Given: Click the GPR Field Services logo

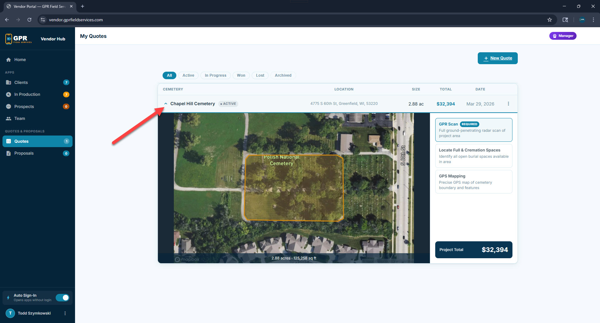Looking at the screenshot, I should [x=19, y=39].
